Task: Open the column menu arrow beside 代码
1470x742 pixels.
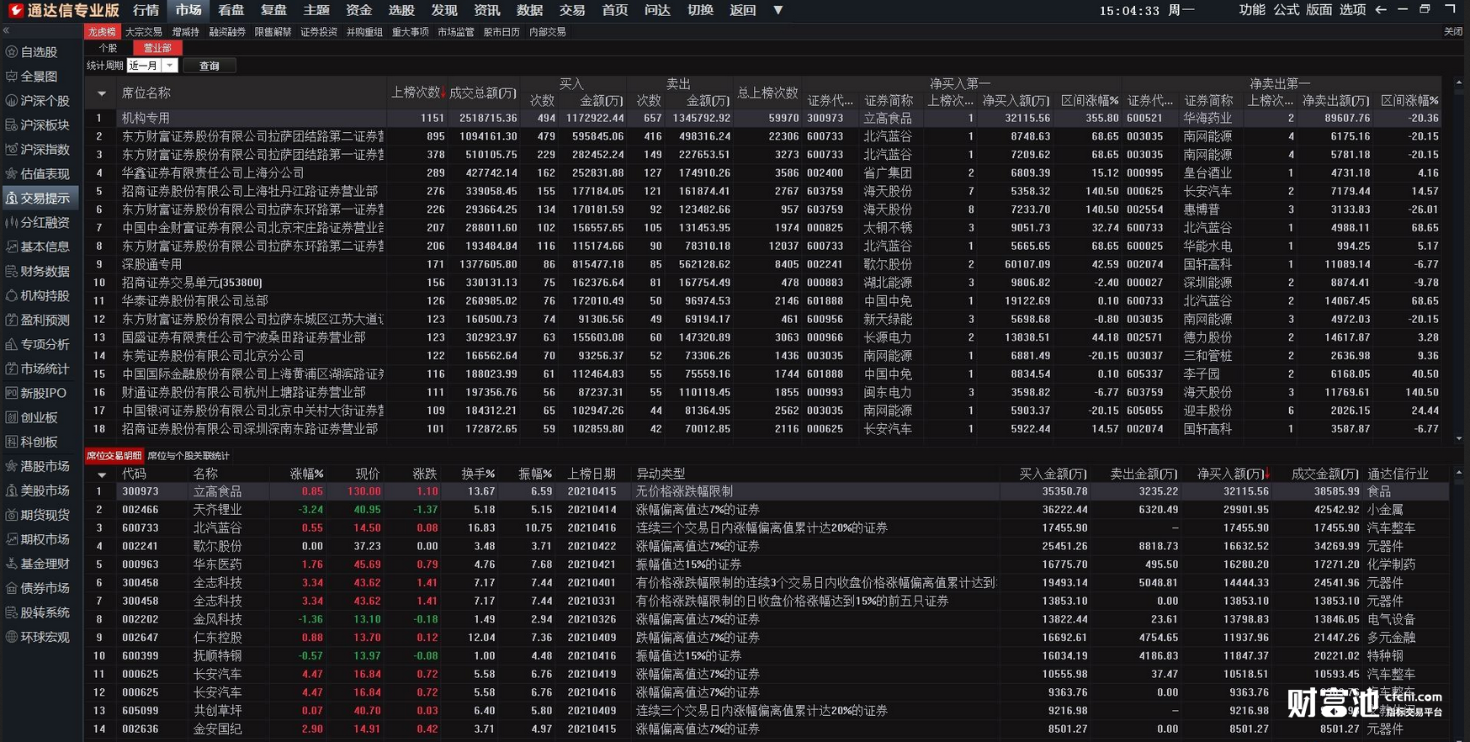Action: 102,474
